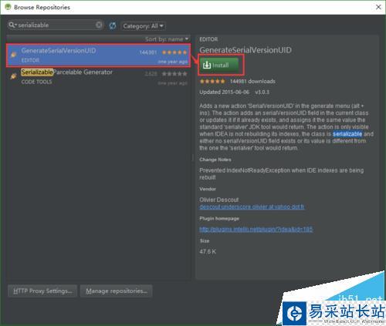Click the Updated 2015-06-06 text

pos(224,92)
